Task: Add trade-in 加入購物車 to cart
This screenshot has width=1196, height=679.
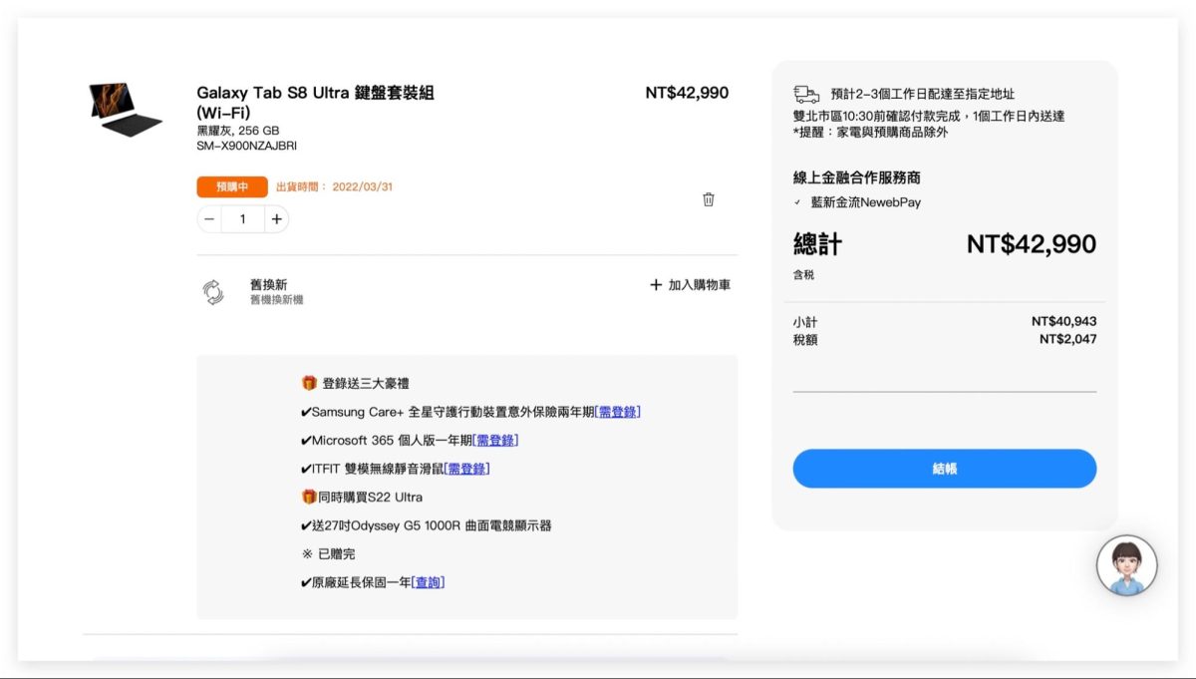Action: [x=690, y=285]
